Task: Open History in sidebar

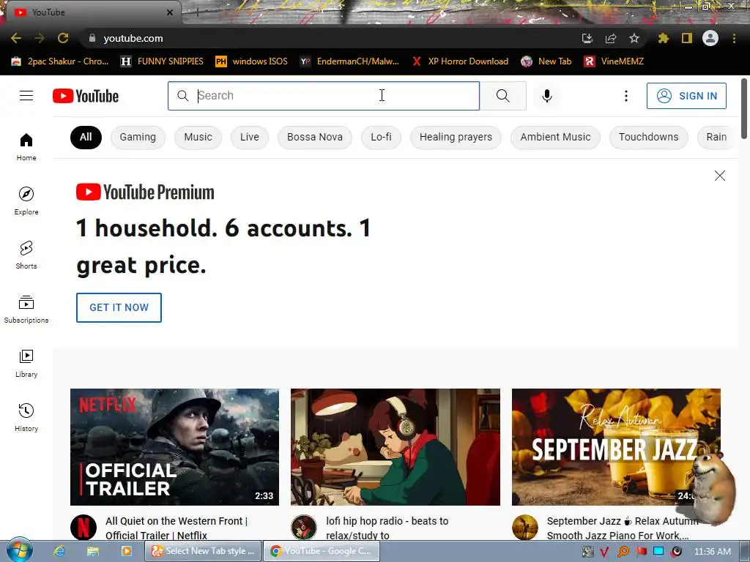Action: [26, 417]
